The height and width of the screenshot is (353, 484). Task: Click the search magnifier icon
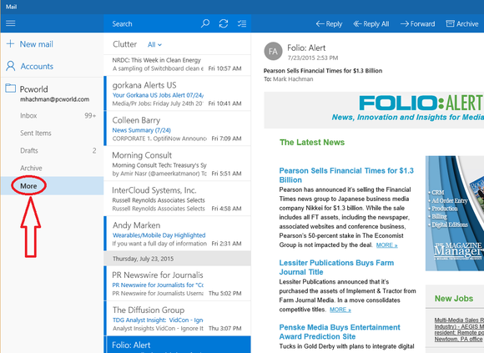[205, 23]
